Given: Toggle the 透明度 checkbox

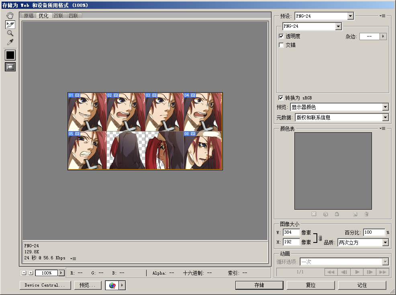Looking at the screenshot, I should click(281, 36).
